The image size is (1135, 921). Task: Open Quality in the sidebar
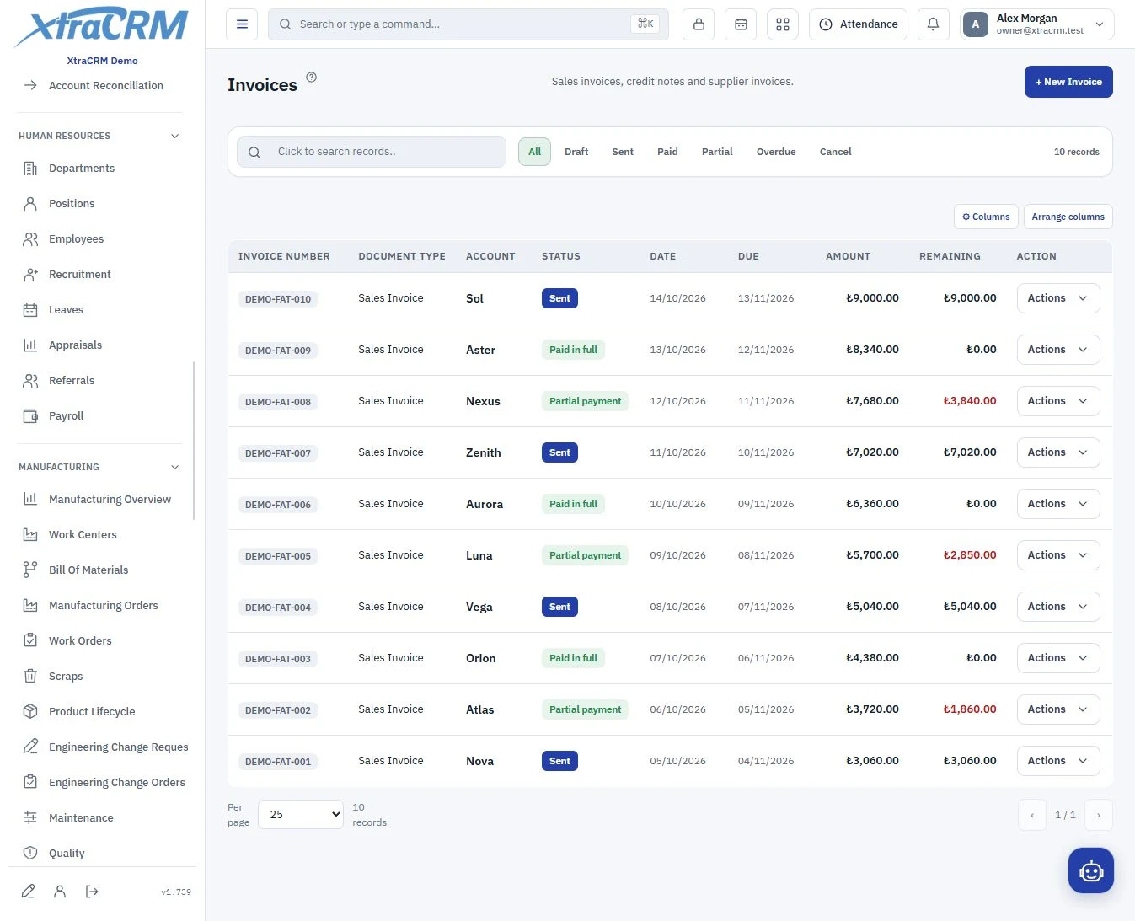click(x=67, y=854)
